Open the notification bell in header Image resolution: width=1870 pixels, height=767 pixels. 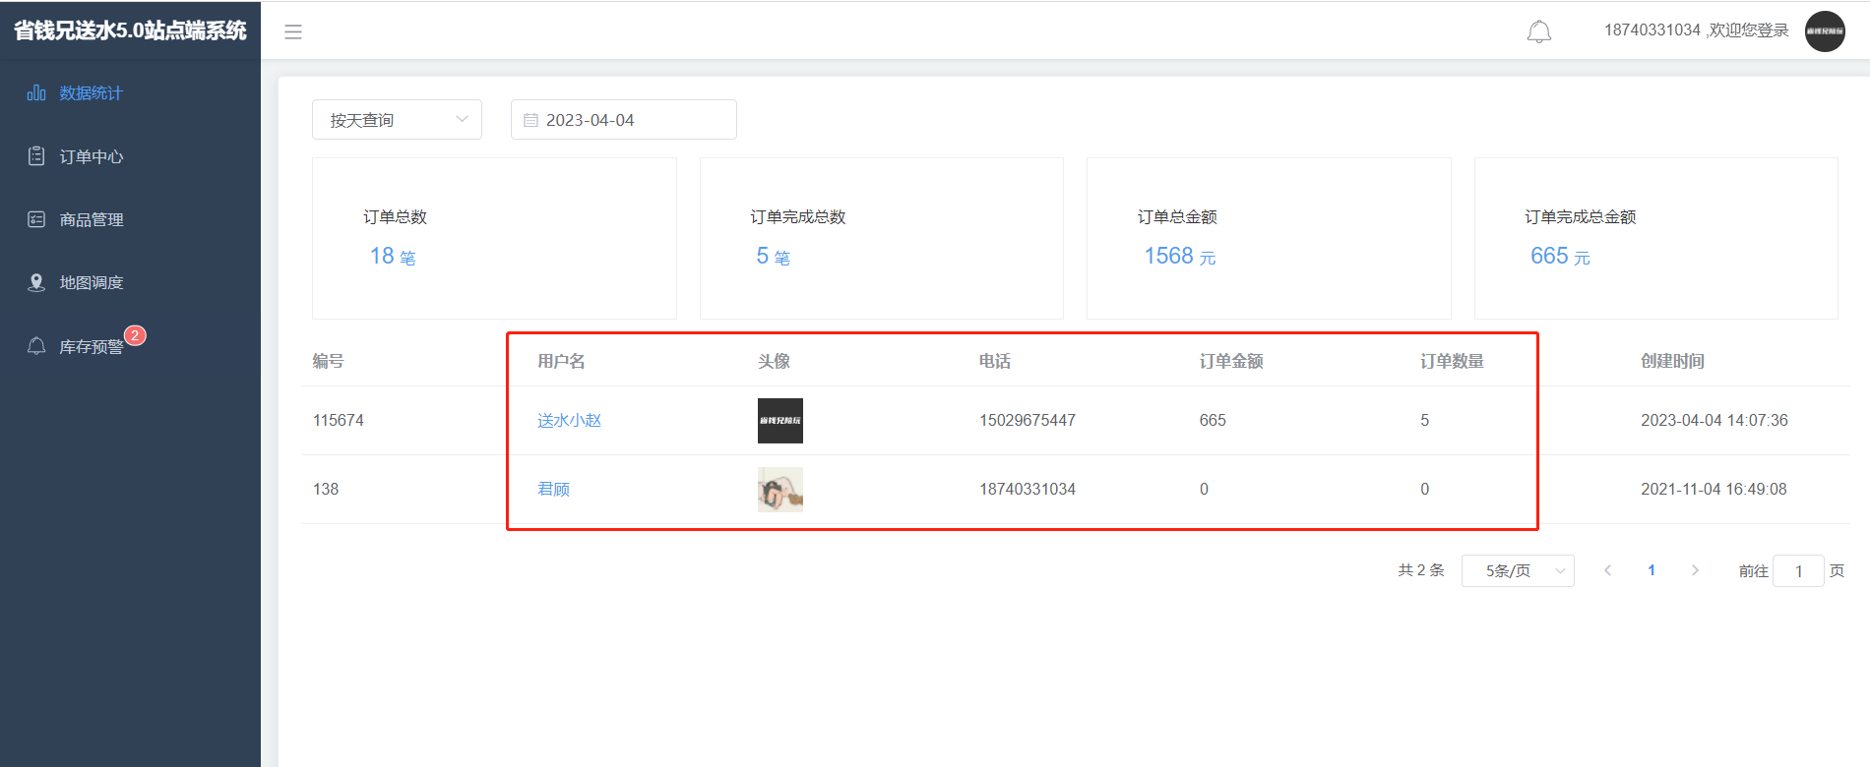click(1538, 31)
